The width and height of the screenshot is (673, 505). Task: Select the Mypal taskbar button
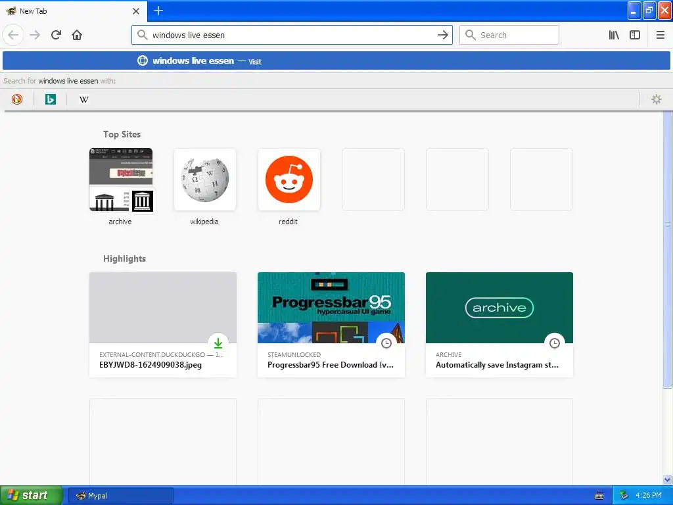click(x=121, y=496)
